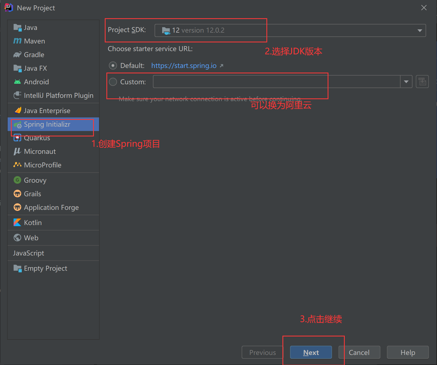
Task: Click the JDK folder icon in SDK field
Action: click(x=166, y=30)
